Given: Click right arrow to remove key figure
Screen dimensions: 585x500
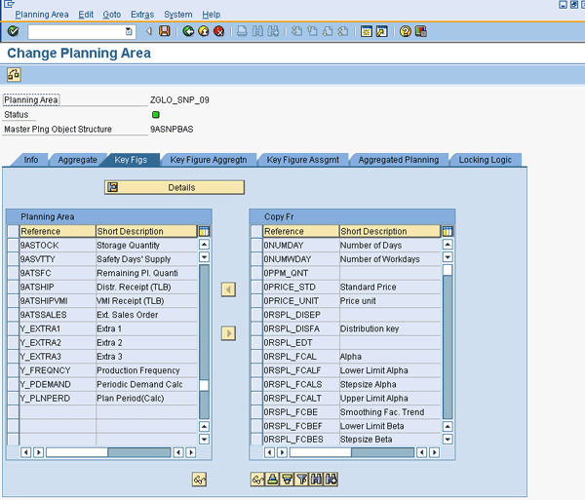Looking at the screenshot, I should 229,333.
